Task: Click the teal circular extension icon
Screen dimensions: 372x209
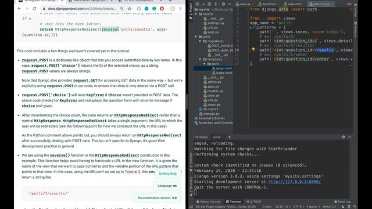Action: pyautogui.click(x=146, y=9)
